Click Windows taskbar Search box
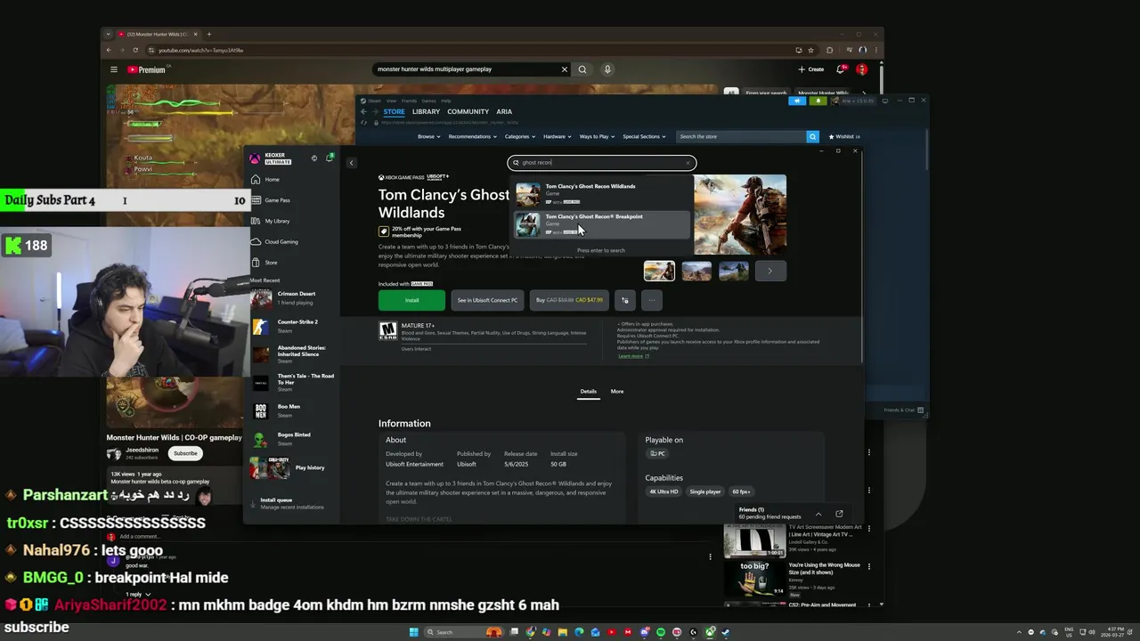 [463, 632]
